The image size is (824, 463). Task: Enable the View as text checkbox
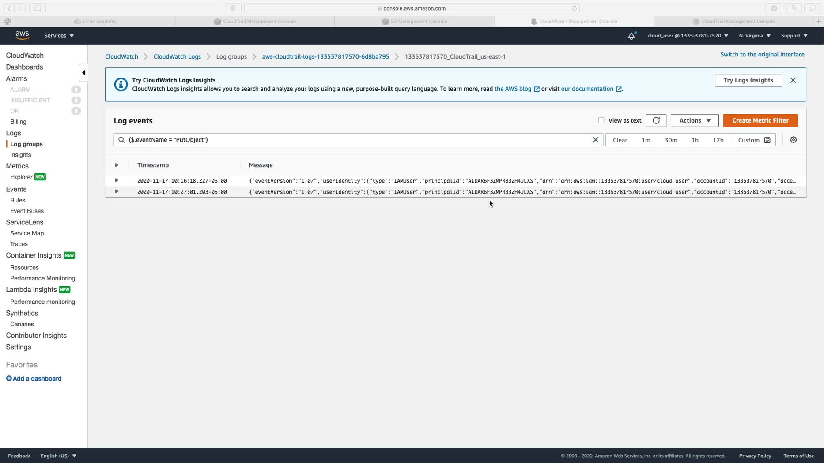pyautogui.click(x=601, y=120)
